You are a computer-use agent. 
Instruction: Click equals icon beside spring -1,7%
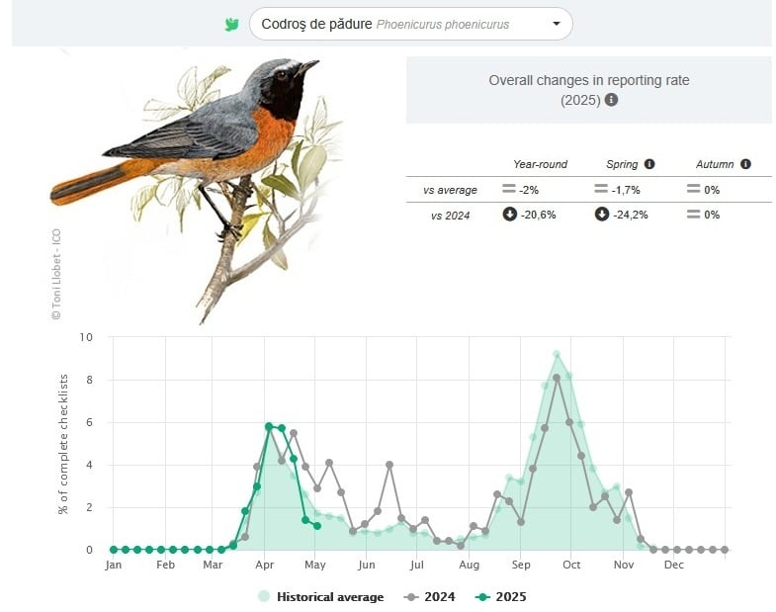click(x=601, y=189)
